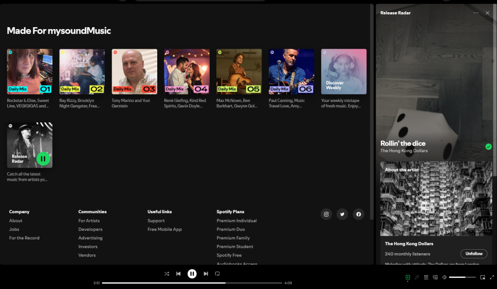497x289 pixels.
Task: Close the Release Radar side panel
Action: point(487,13)
